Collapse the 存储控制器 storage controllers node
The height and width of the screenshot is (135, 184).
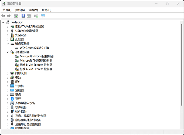pyautogui.click(x=8, y=52)
